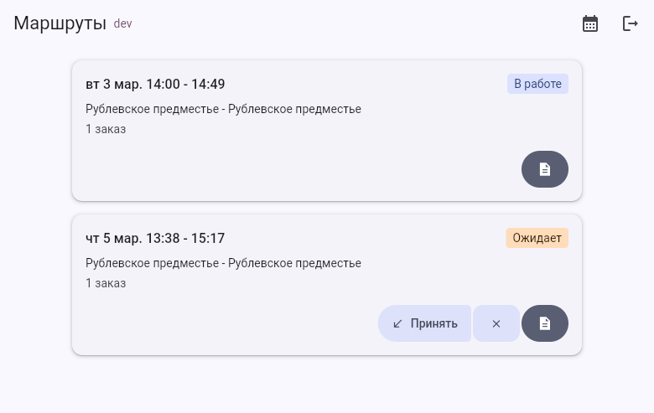Select the чт 5 мар. 13:38 - 15:17 heading
The height and width of the screenshot is (413, 654).
pyautogui.click(x=155, y=238)
